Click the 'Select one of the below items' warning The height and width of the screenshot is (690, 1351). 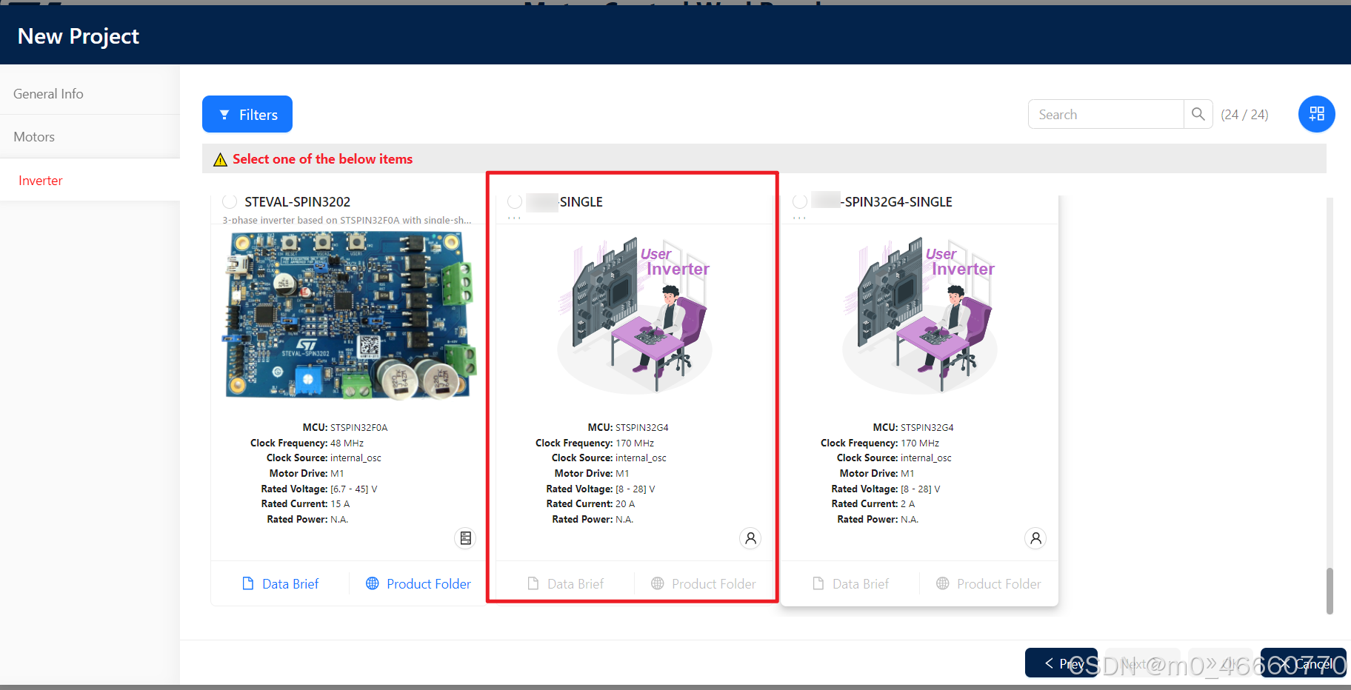tap(322, 159)
